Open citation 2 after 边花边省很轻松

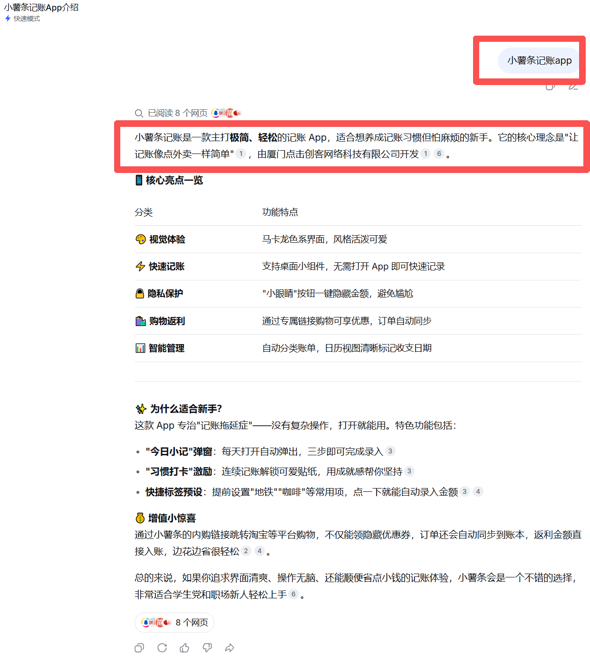[246, 551]
